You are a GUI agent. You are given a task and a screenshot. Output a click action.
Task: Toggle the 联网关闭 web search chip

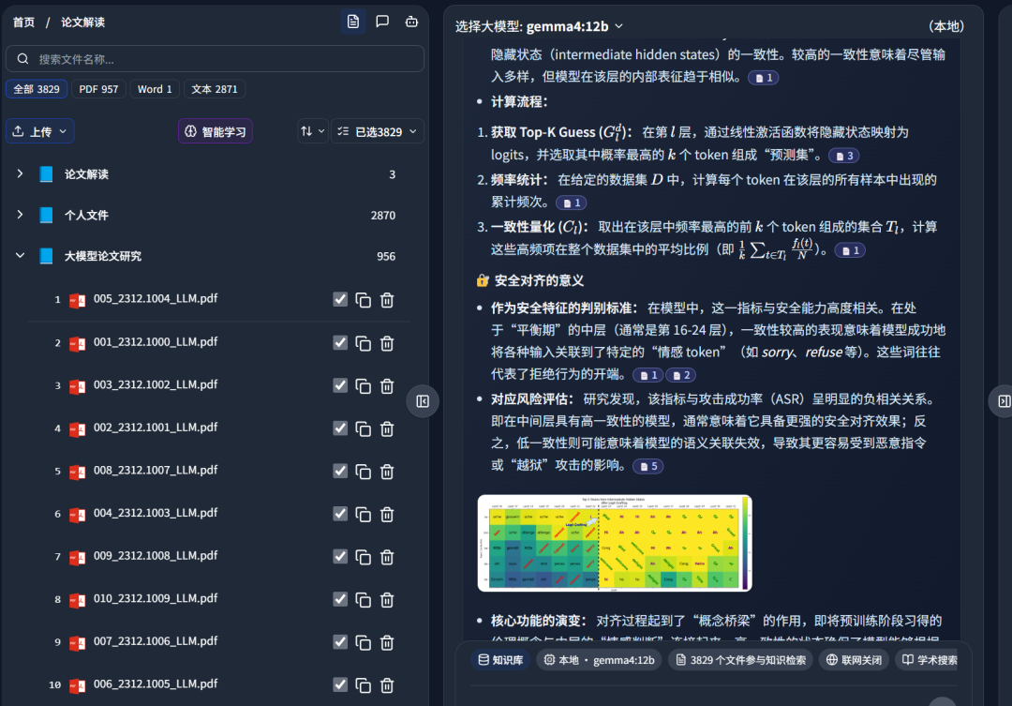click(x=854, y=659)
